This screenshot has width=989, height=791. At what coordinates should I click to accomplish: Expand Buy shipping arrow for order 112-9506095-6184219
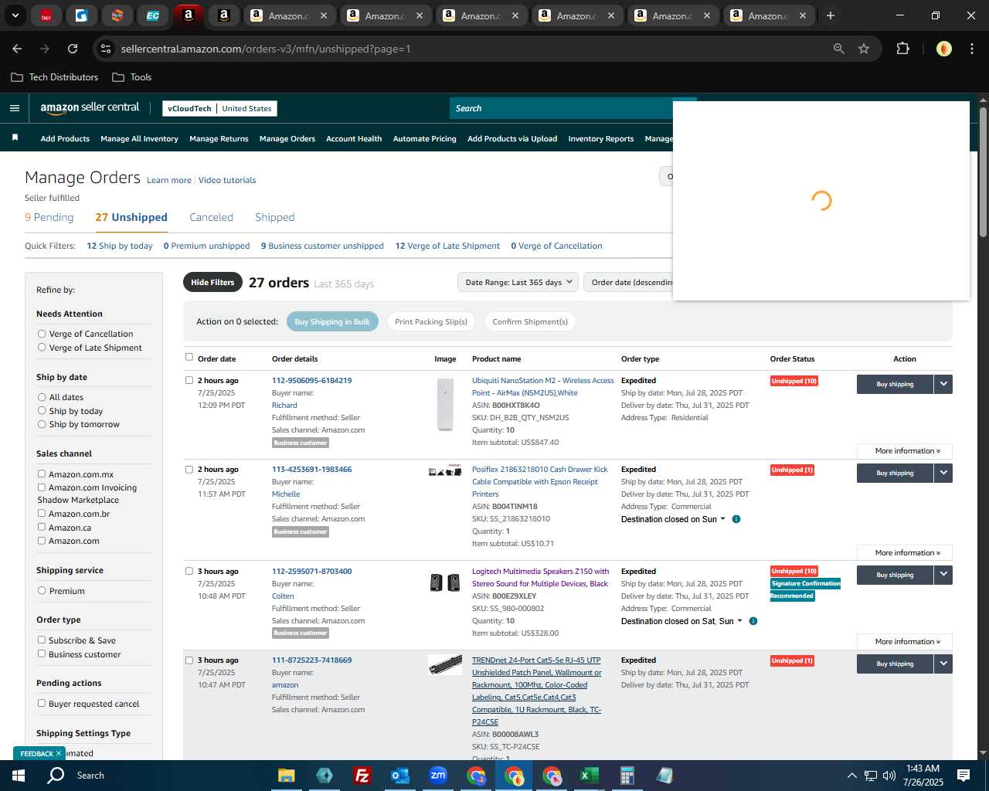943,384
